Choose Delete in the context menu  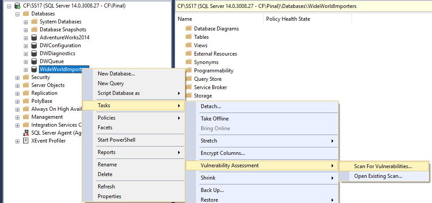coord(134,174)
